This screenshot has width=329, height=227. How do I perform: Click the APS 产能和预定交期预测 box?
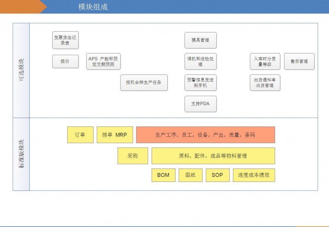point(103,61)
